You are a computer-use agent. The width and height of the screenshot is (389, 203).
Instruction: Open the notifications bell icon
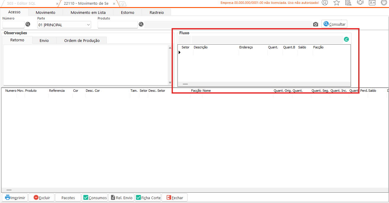coord(360,3)
